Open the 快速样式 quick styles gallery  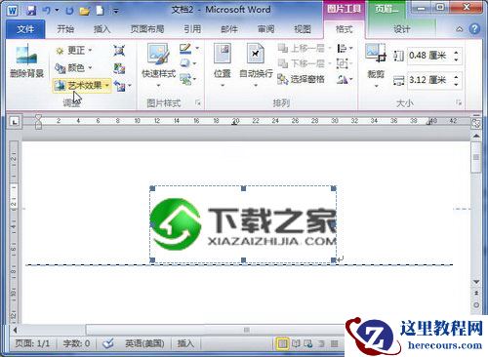pos(158,65)
